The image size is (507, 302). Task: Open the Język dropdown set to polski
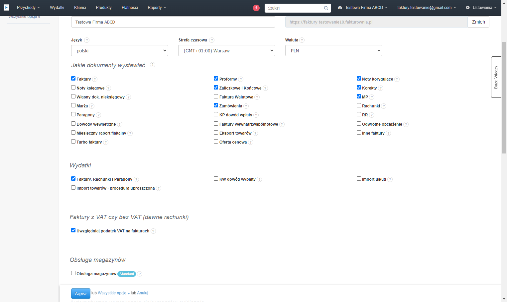pyautogui.click(x=120, y=50)
